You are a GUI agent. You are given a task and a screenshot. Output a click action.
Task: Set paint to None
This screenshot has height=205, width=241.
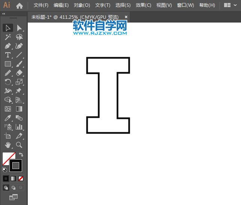[21, 179]
